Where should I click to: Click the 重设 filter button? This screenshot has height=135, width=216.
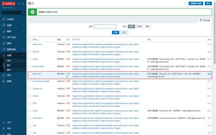pos(124,32)
